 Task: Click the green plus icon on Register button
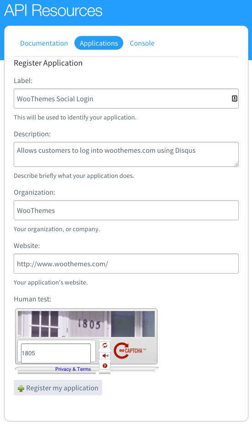(x=21, y=389)
